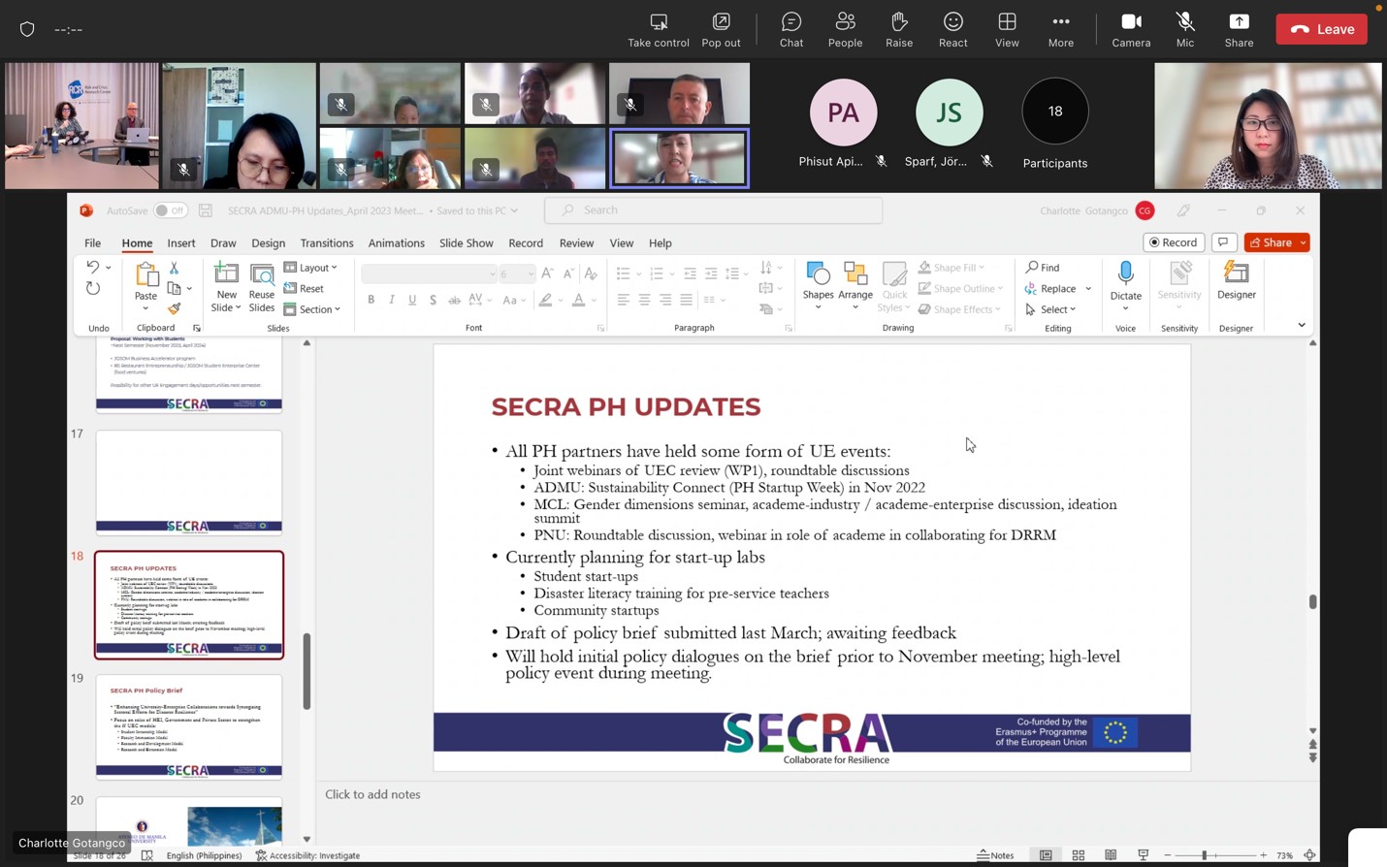Select slide 17 thumbnail
Screen dimensions: 1387x867
click(189, 483)
